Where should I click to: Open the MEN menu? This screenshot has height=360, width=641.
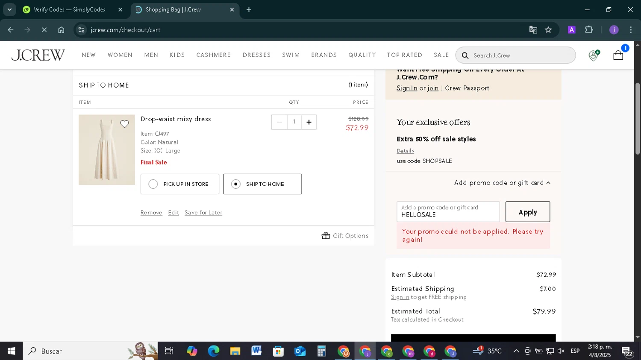151,55
